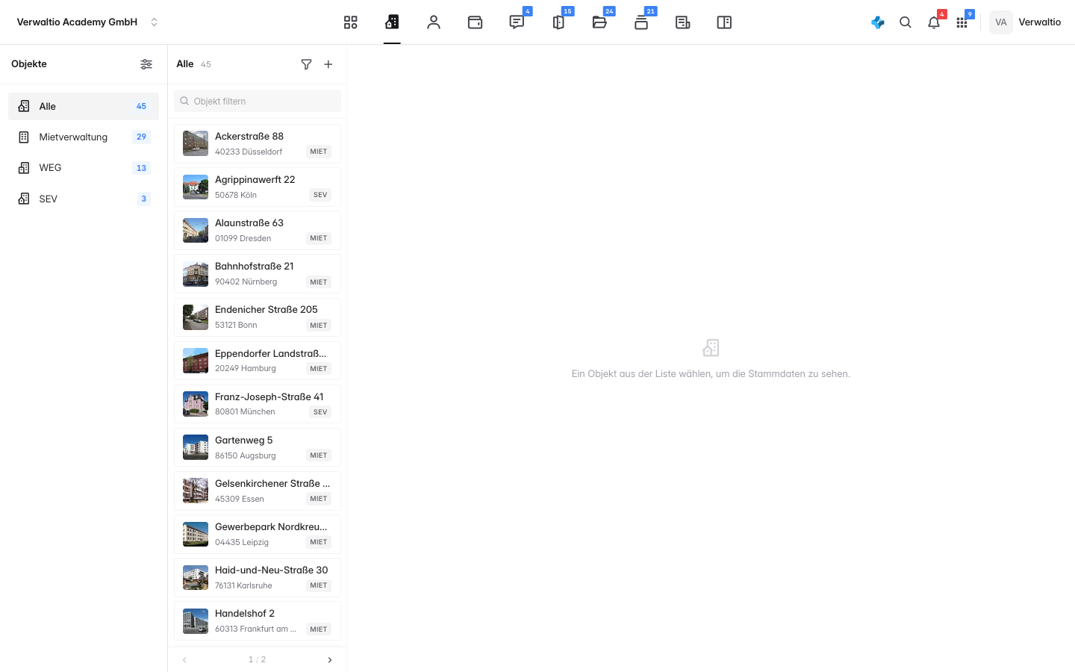
Task: Click the filter funnel icon in object list
Action: click(x=306, y=64)
